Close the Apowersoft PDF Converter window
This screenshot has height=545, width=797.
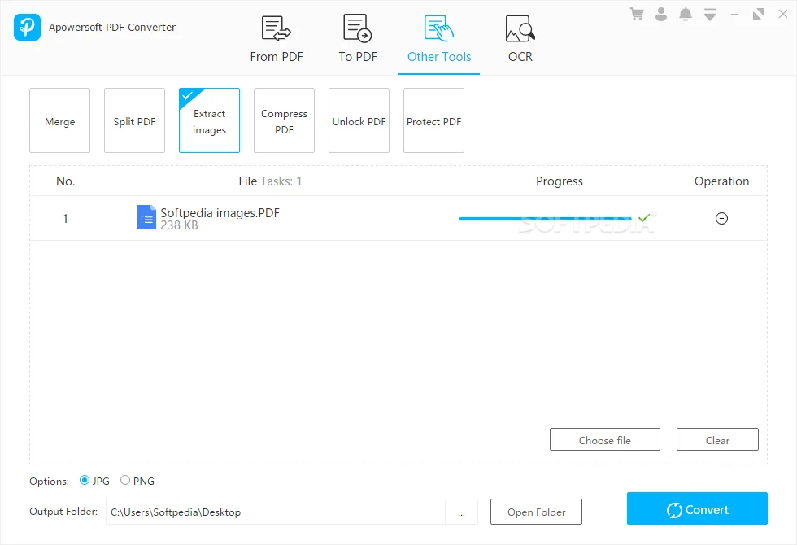point(782,15)
